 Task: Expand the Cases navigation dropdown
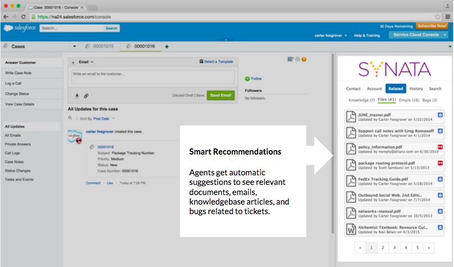(x=75, y=47)
